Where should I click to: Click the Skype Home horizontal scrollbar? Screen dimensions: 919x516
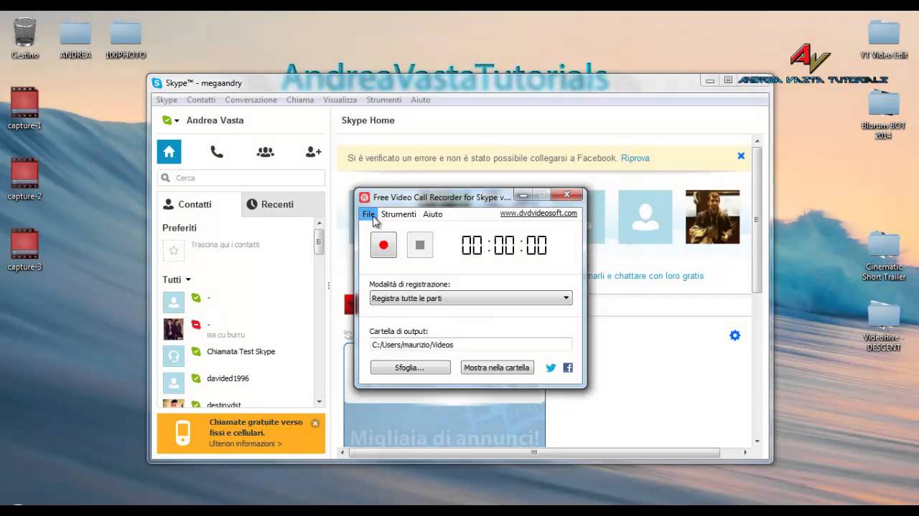[x=533, y=453]
